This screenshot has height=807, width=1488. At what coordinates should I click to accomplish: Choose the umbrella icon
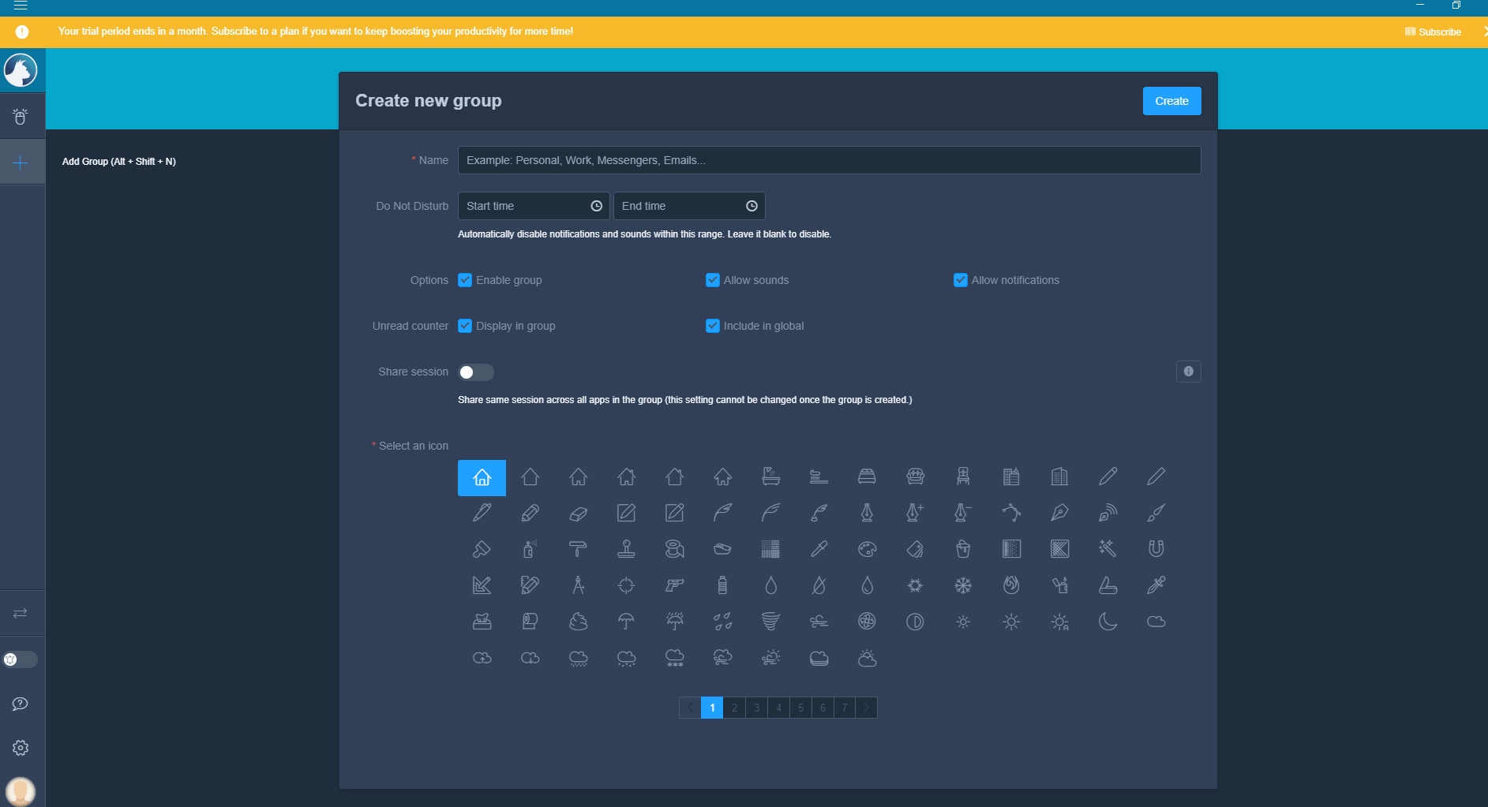point(626,622)
